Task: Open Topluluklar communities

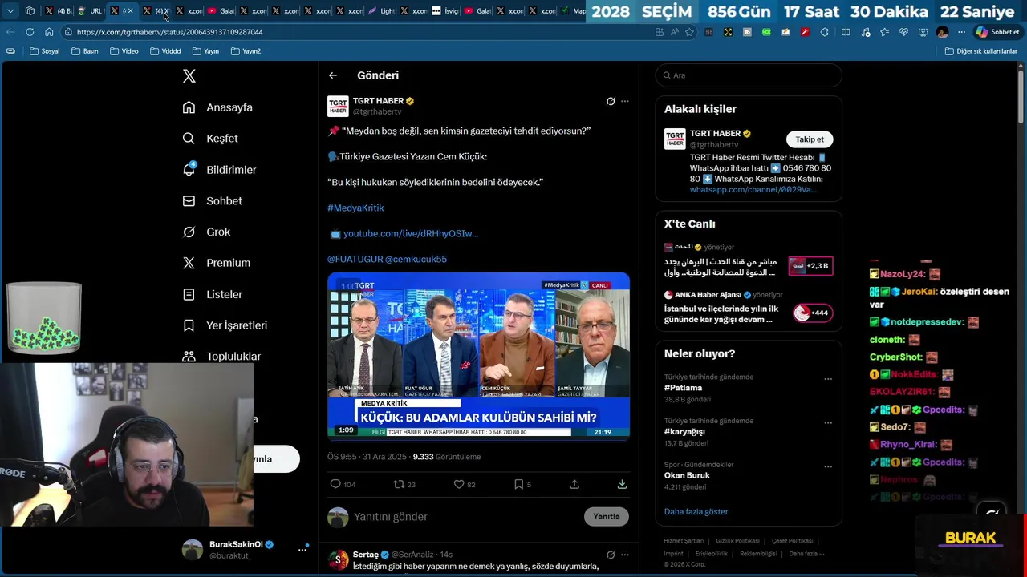Action: point(221,357)
